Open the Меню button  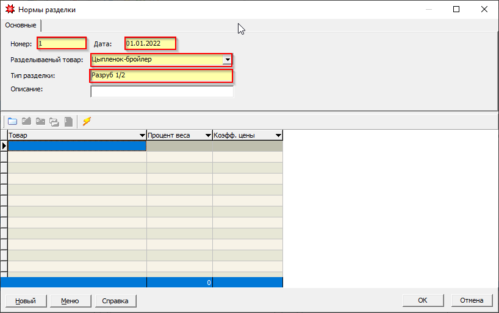click(x=70, y=301)
